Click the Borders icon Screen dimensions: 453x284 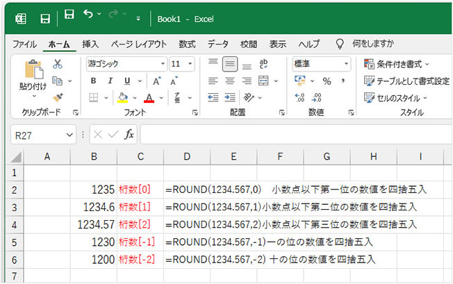[94, 97]
